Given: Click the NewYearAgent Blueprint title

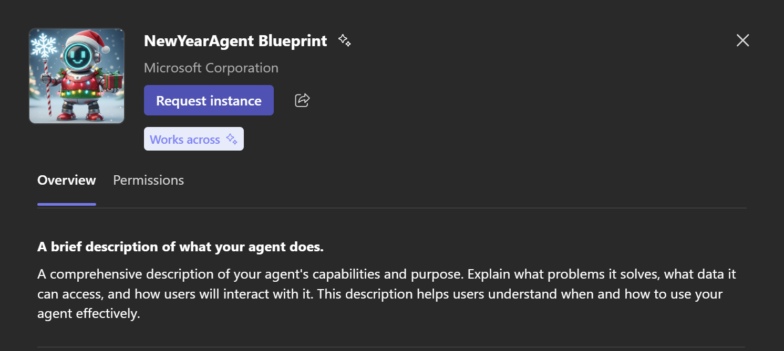Looking at the screenshot, I should [x=235, y=40].
